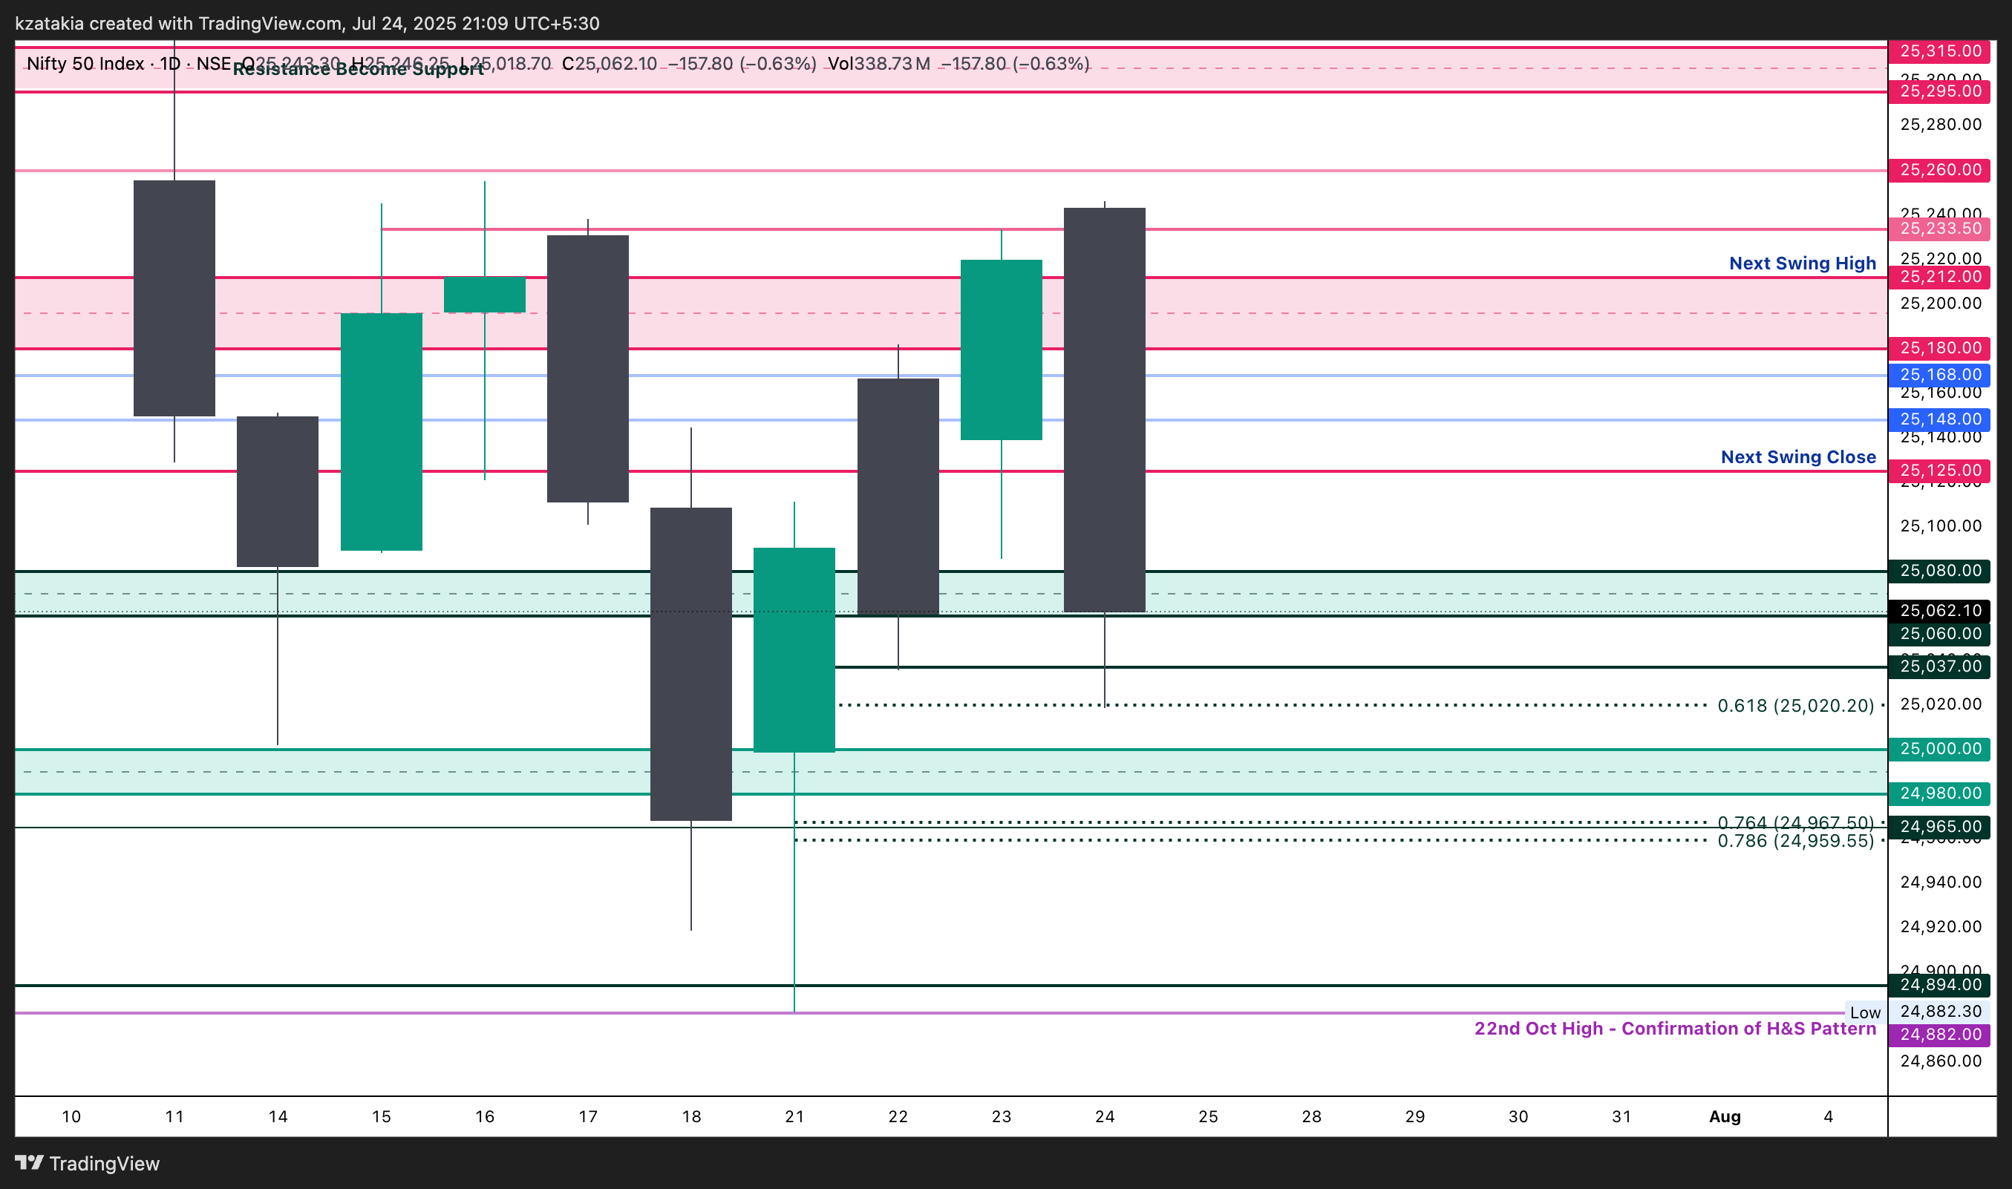Click the 25,080.00 price label
This screenshot has width=2012, height=1189.
pos(1940,571)
